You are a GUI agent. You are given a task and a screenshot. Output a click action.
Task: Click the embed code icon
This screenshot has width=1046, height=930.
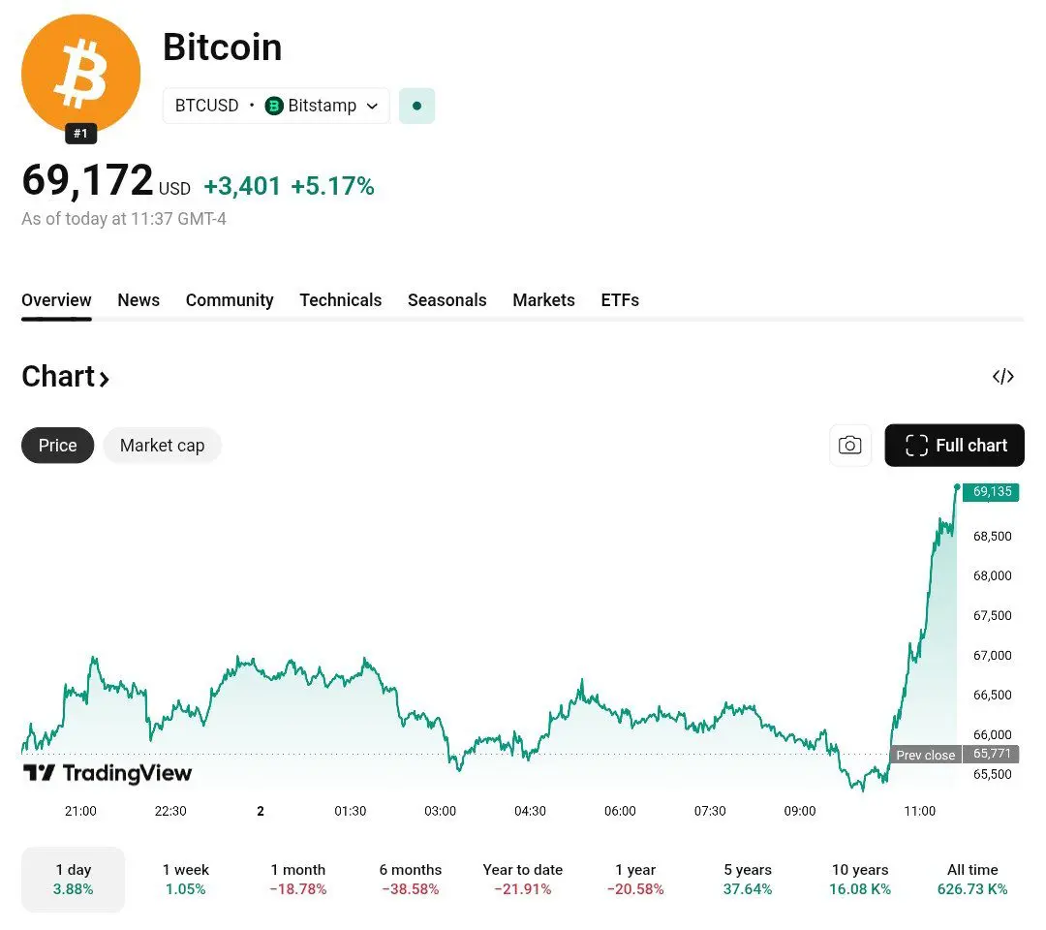point(1002,377)
